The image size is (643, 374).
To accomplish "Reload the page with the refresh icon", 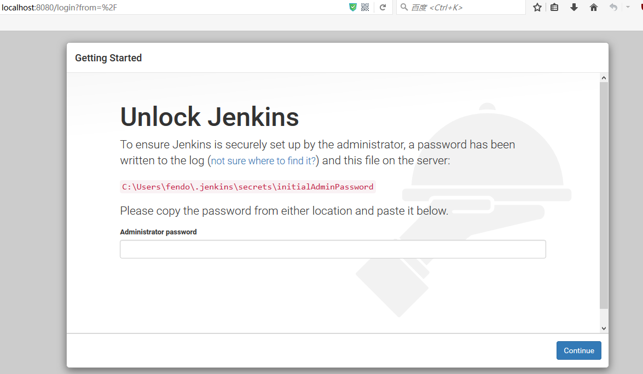I will pos(383,7).
